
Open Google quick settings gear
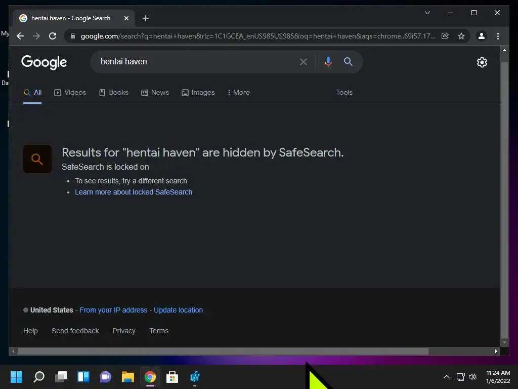[x=482, y=62]
